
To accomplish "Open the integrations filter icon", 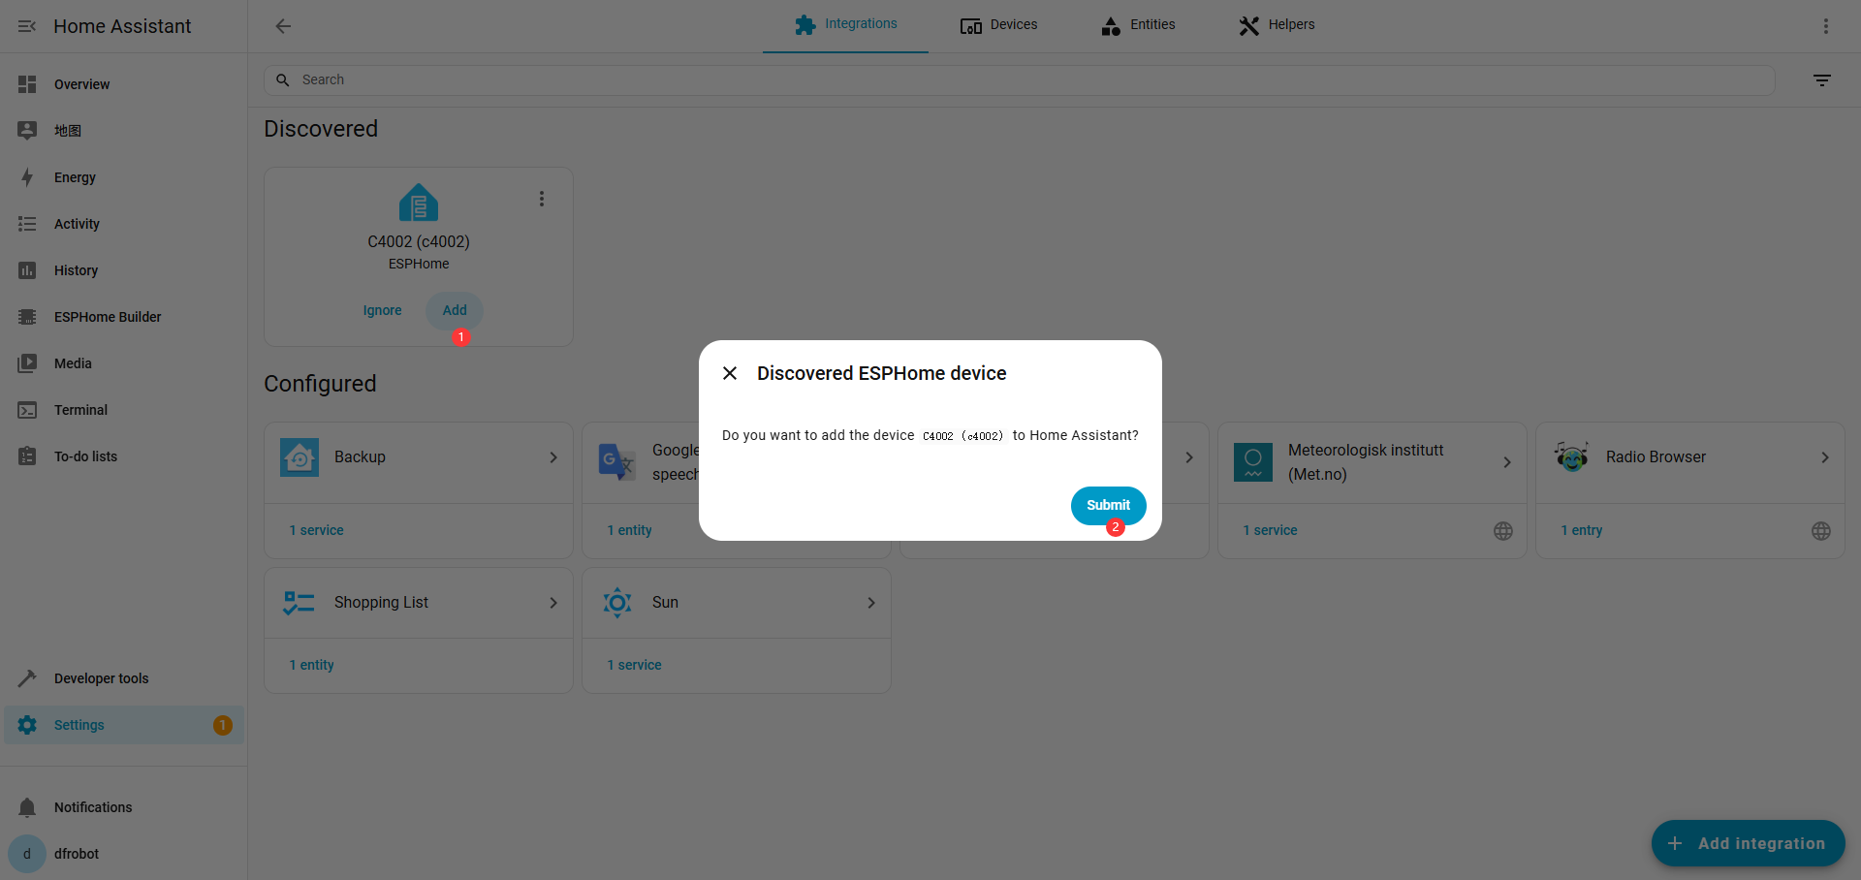I will tap(1821, 80).
